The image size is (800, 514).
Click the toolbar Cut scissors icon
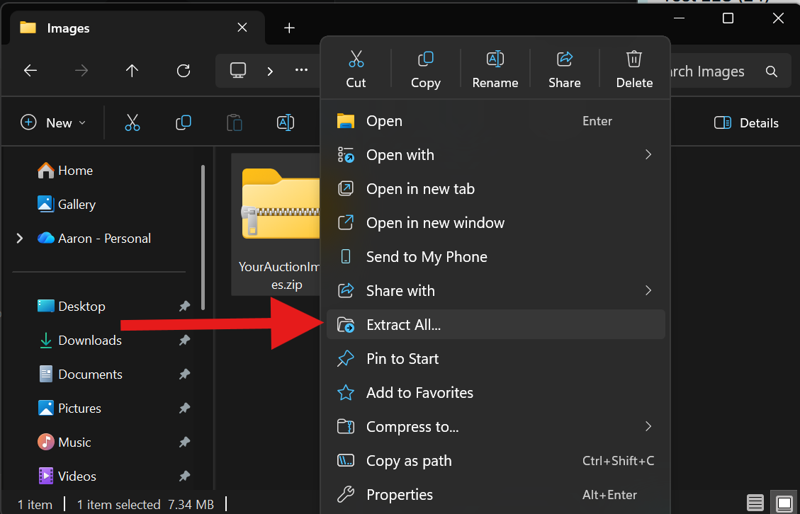(132, 123)
